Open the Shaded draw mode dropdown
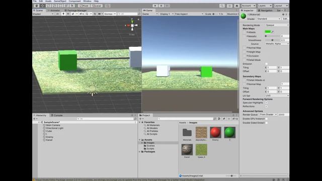The height and width of the screenshot is (181, 322). click(43, 14)
